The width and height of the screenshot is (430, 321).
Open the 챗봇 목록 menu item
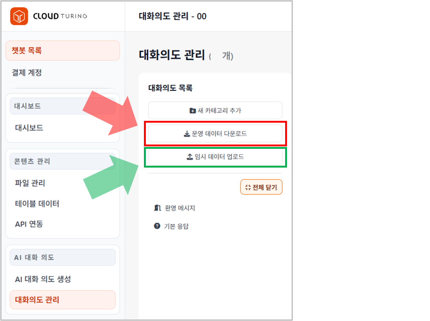tap(63, 50)
